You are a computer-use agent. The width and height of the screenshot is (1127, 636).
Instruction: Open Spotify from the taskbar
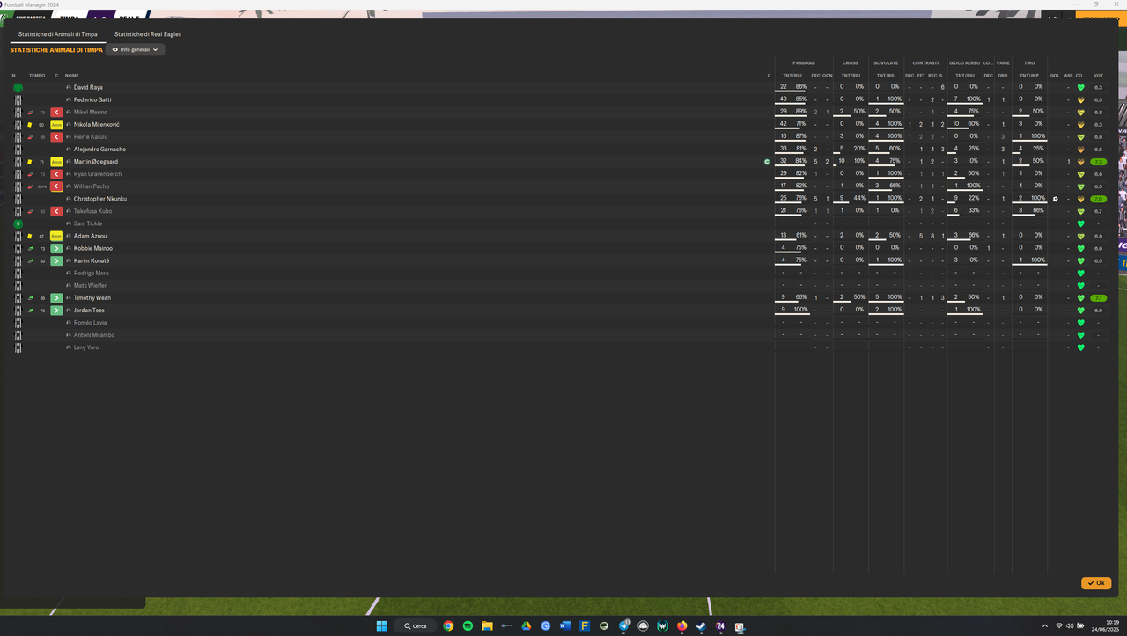click(x=468, y=626)
